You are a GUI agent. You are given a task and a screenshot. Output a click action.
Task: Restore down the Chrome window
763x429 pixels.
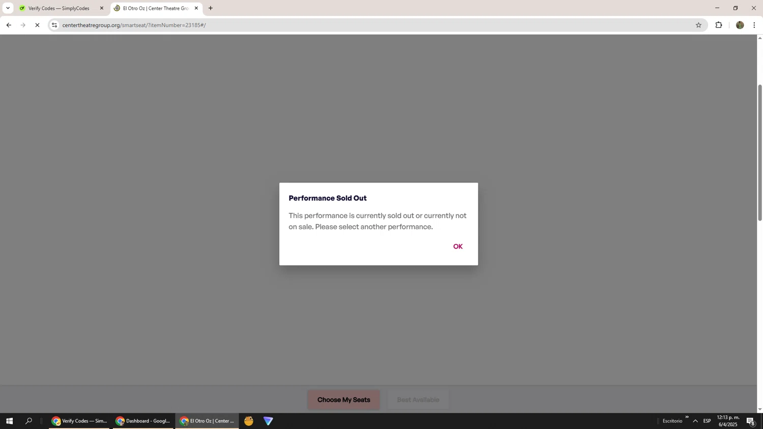[x=736, y=8]
